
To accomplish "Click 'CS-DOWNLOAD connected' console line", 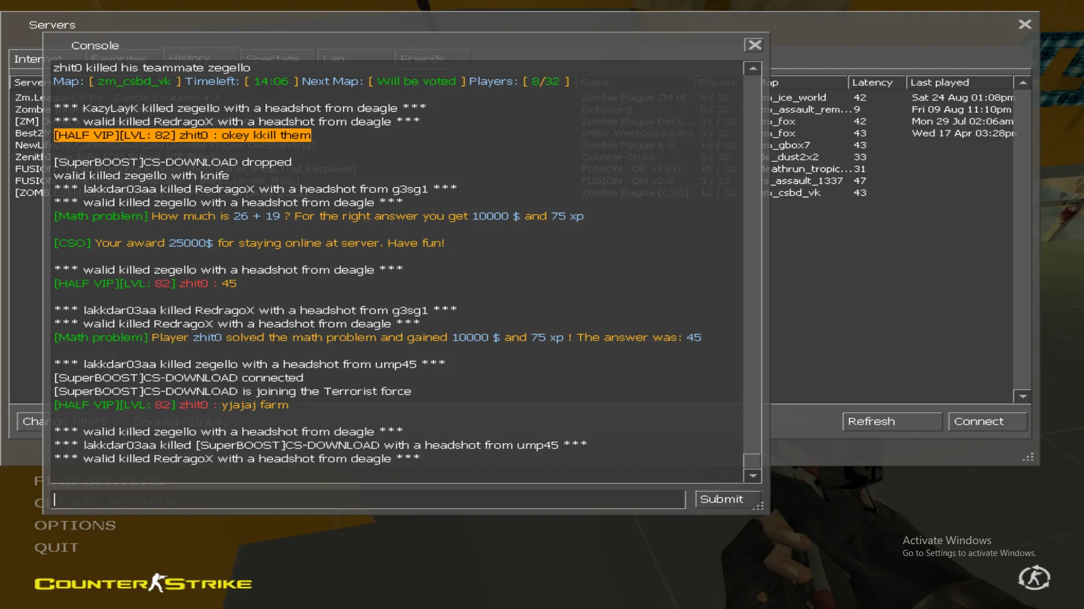I will (178, 378).
